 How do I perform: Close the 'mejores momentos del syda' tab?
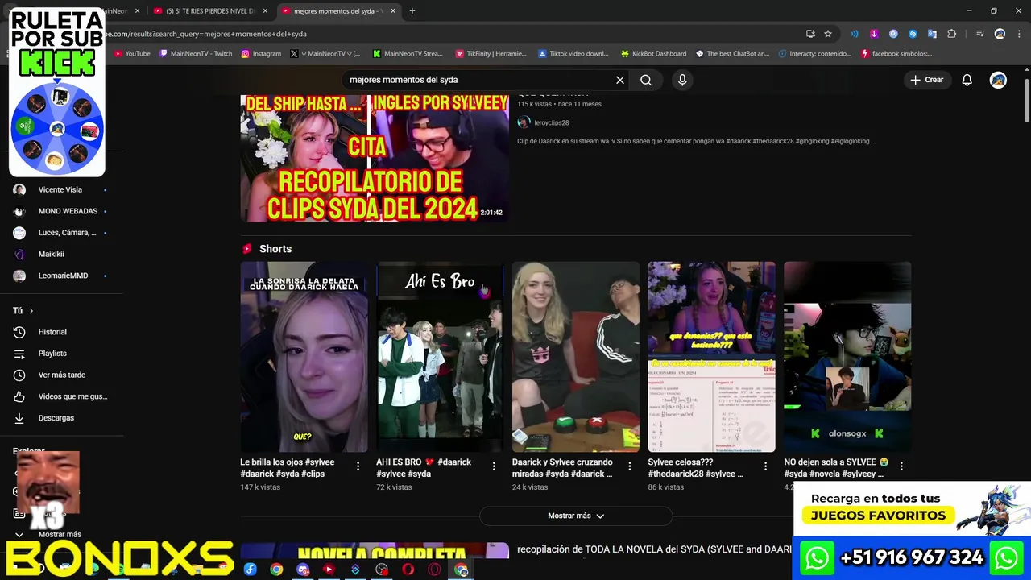coord(393,11)
